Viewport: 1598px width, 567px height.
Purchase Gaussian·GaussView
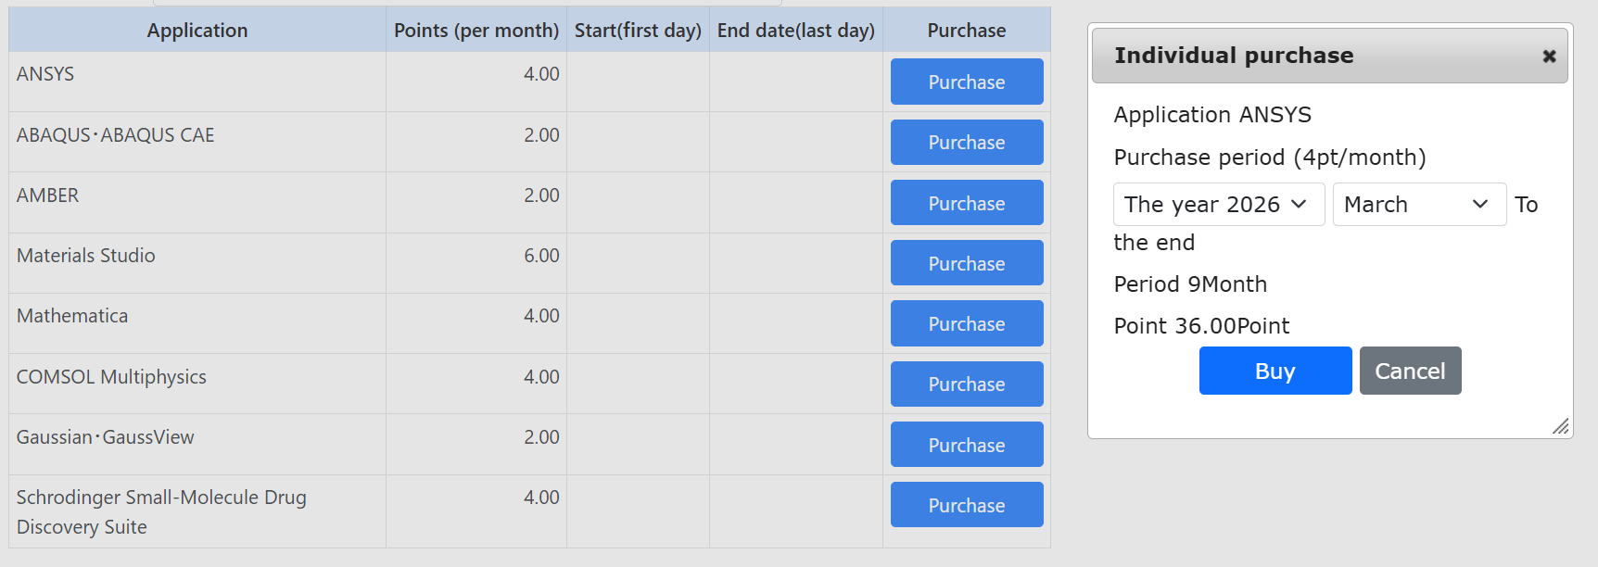coord(966,446)
